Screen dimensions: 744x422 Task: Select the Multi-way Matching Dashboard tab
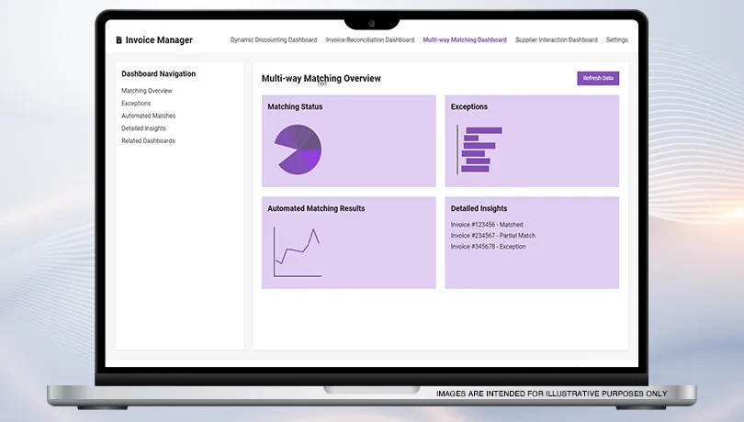pyautogui.click(x=465, y=40)
